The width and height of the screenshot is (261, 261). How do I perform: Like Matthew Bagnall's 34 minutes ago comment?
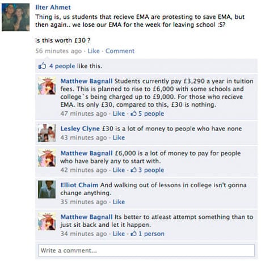[x=119, y=234]
